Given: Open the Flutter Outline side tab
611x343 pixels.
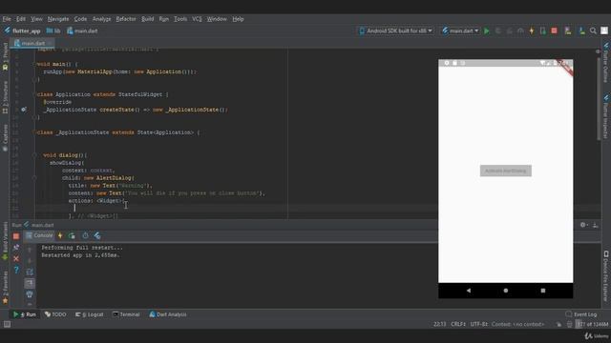Looking at the screenshot, I should (x=606, y=62).
